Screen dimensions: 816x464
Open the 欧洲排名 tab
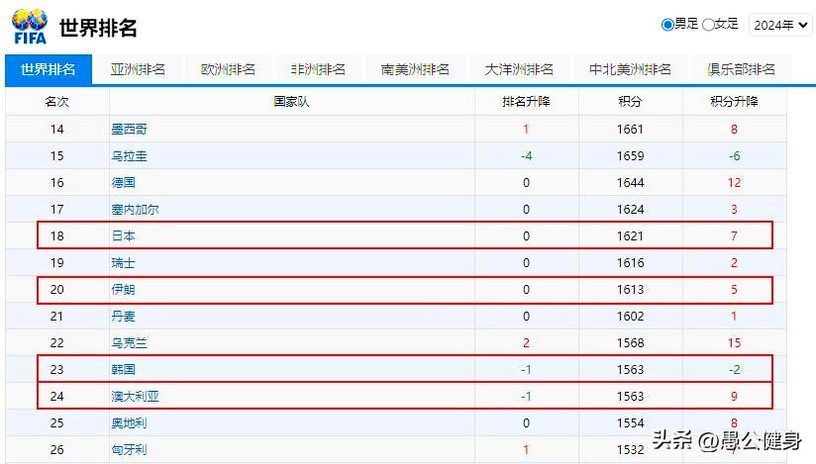point(228,69)
